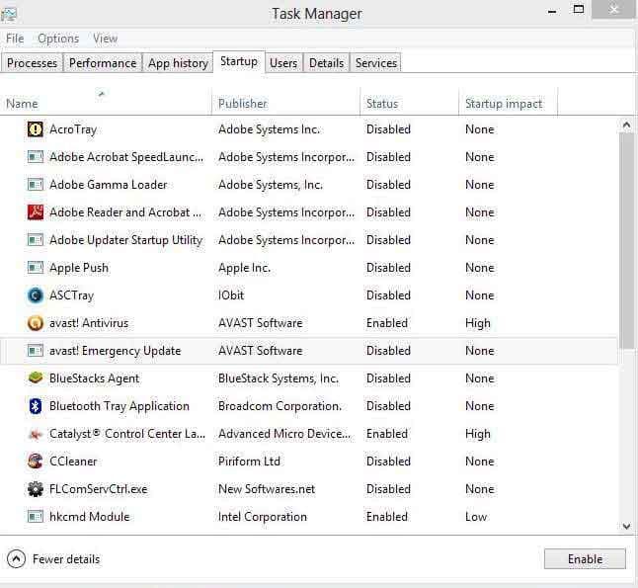Click the Apple Push icon

pyautogui.click(x=36, y=268)
